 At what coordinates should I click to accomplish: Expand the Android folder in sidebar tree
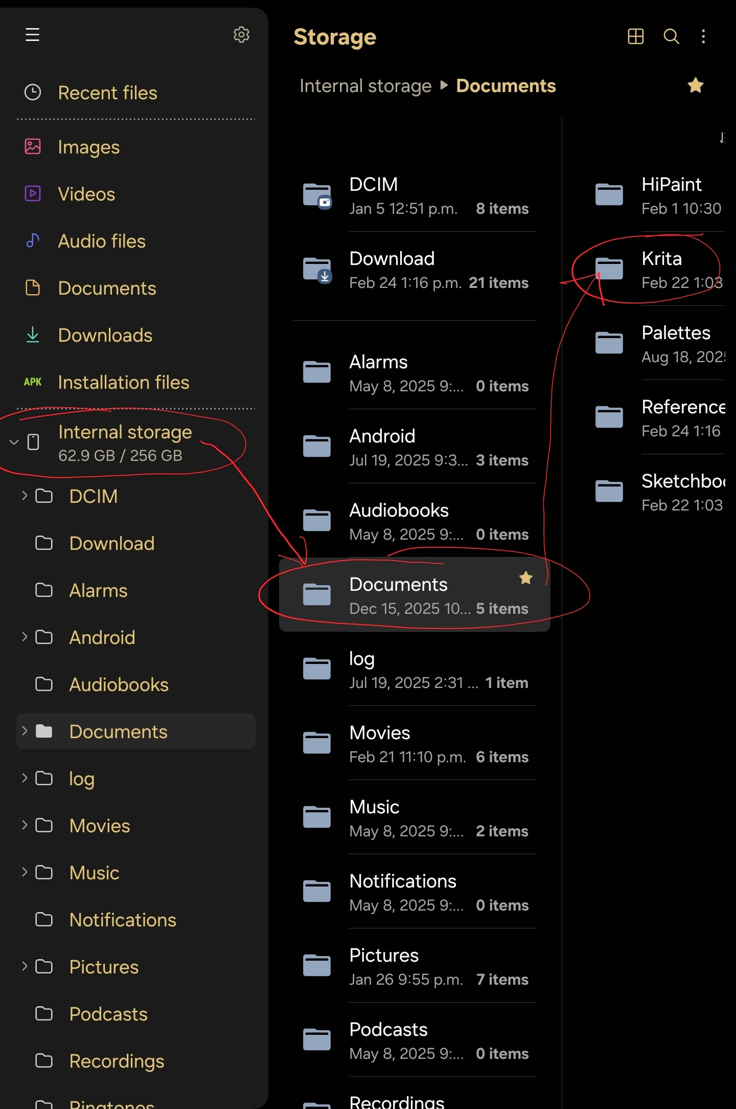24,637
